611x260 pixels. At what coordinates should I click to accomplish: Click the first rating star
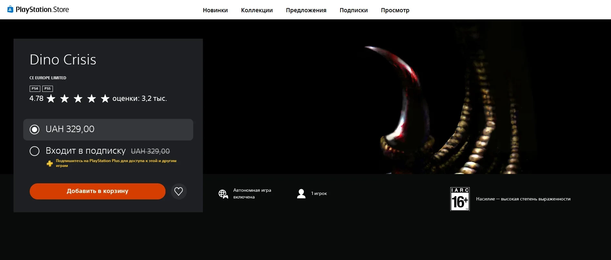coord(51,99)
